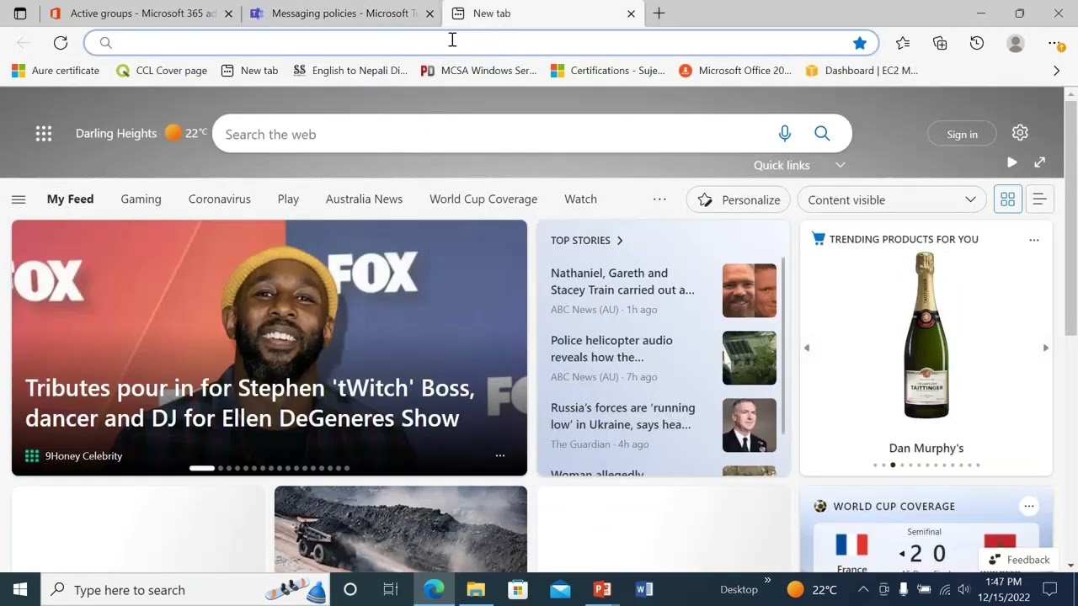Select the Coronavirus feed tab
The width and height of the screenshot is (1078, 606).
[x=220, y=199]
